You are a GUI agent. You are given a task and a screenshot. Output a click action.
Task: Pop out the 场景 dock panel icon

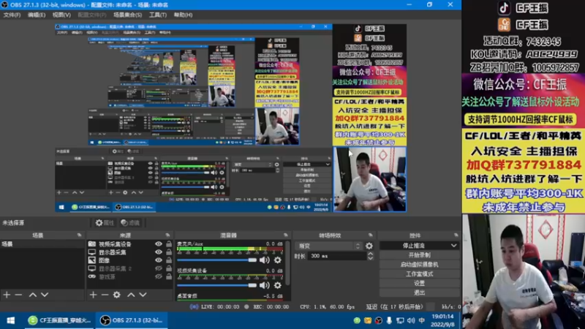(x=79, y=235)
